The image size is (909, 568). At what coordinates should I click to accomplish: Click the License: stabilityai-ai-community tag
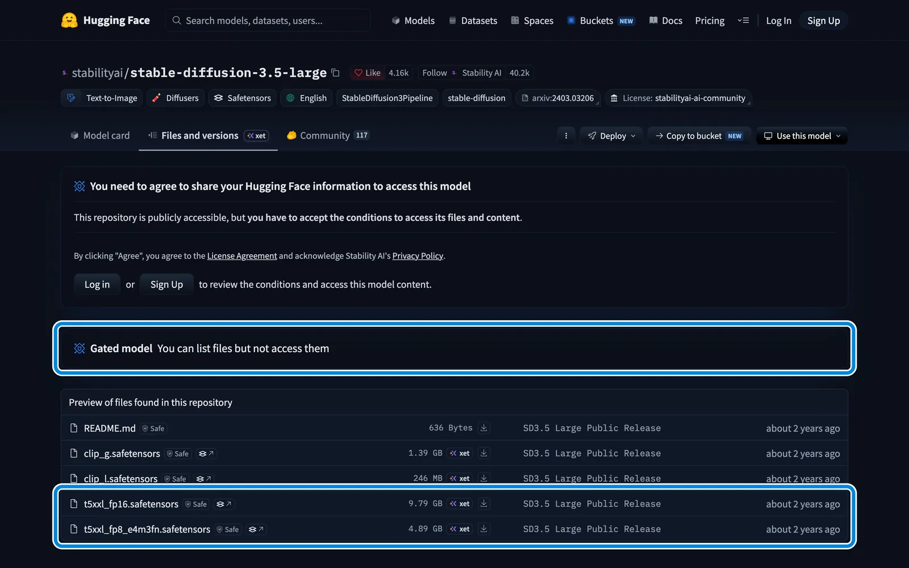pyautogui.click(x=678, y=98)
